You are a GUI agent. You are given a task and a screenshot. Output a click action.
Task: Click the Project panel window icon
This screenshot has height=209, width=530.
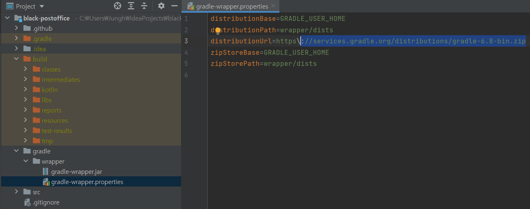[x=9, y=6]
